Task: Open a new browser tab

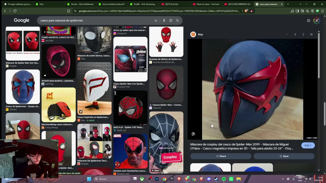Action: [288, 4]
